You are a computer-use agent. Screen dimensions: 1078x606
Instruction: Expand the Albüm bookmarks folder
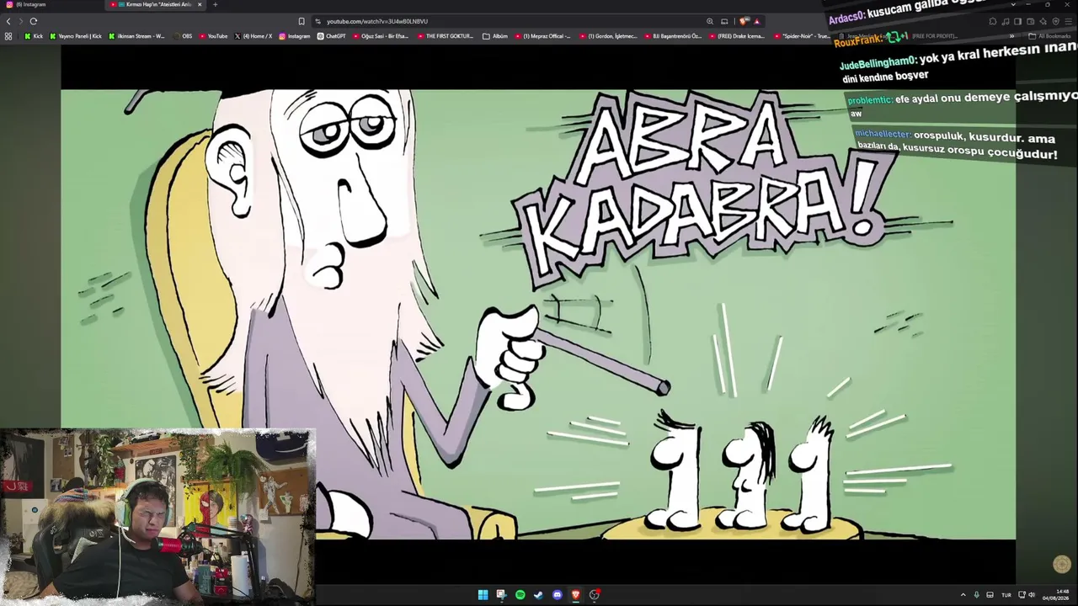495,36
